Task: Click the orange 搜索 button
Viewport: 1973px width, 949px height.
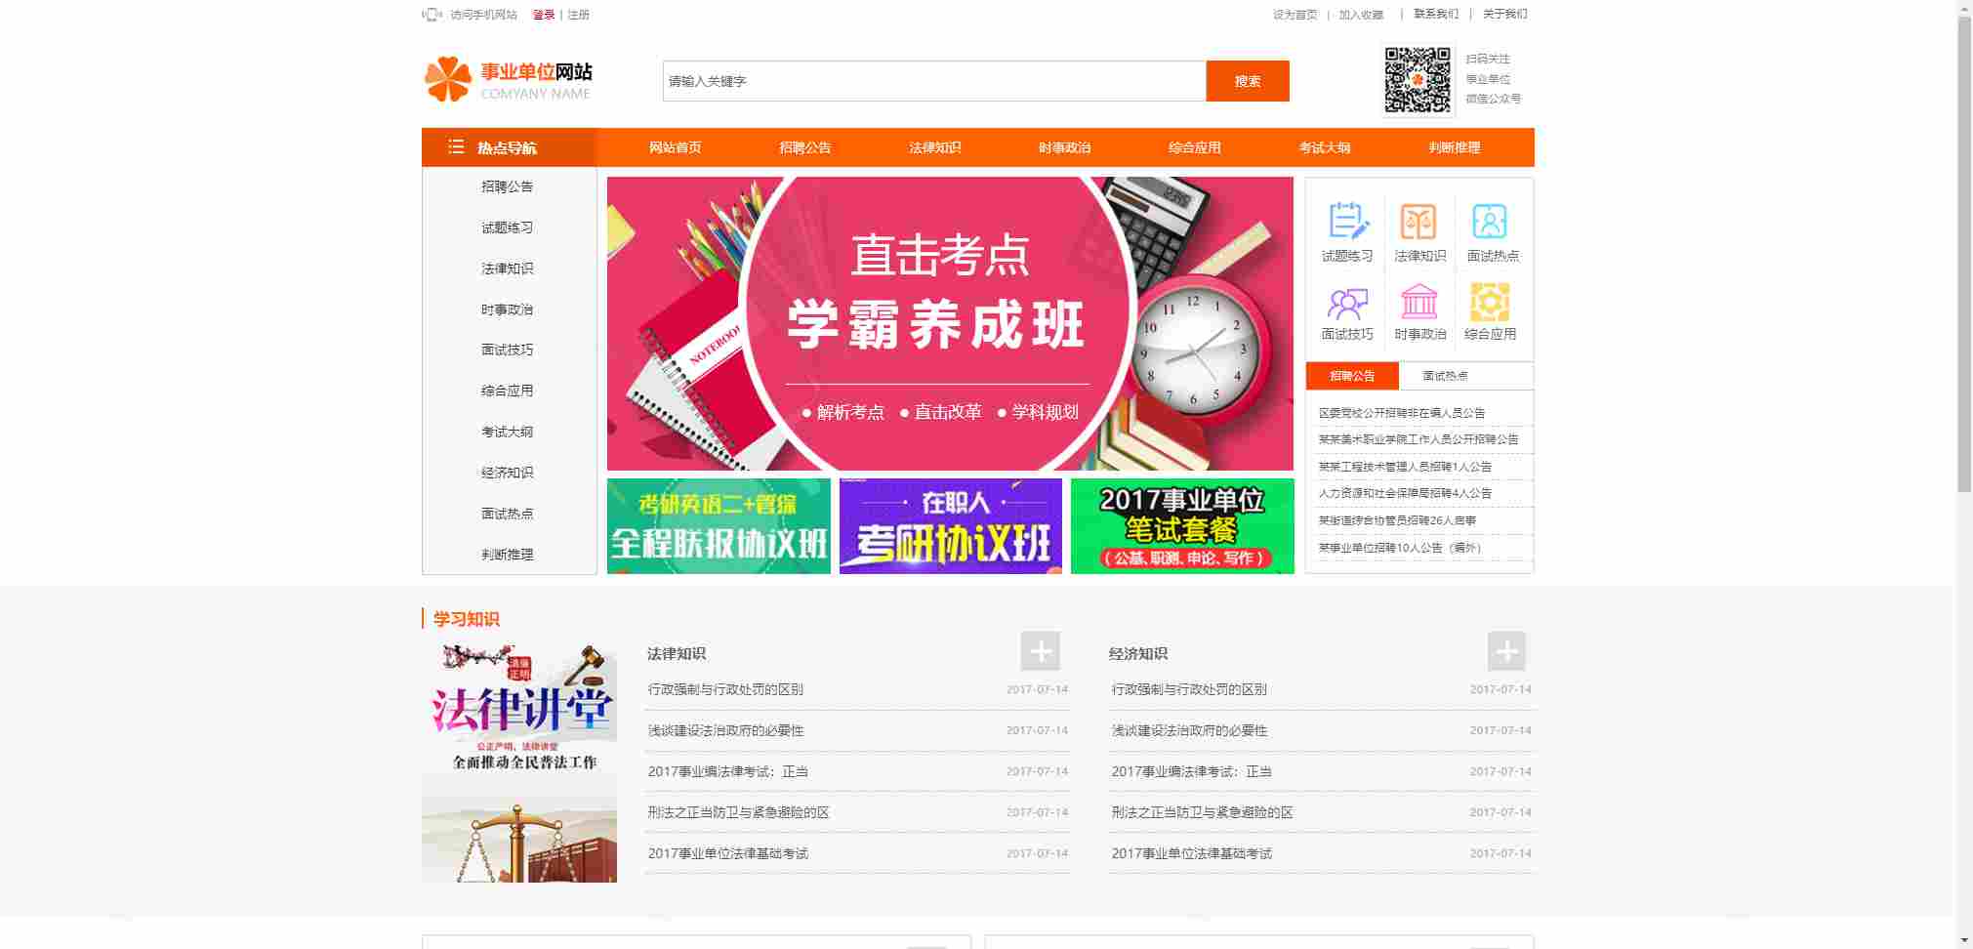Action: click(1248, 81)
